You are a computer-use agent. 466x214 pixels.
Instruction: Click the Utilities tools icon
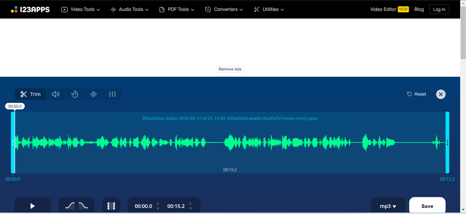[257, 9]
